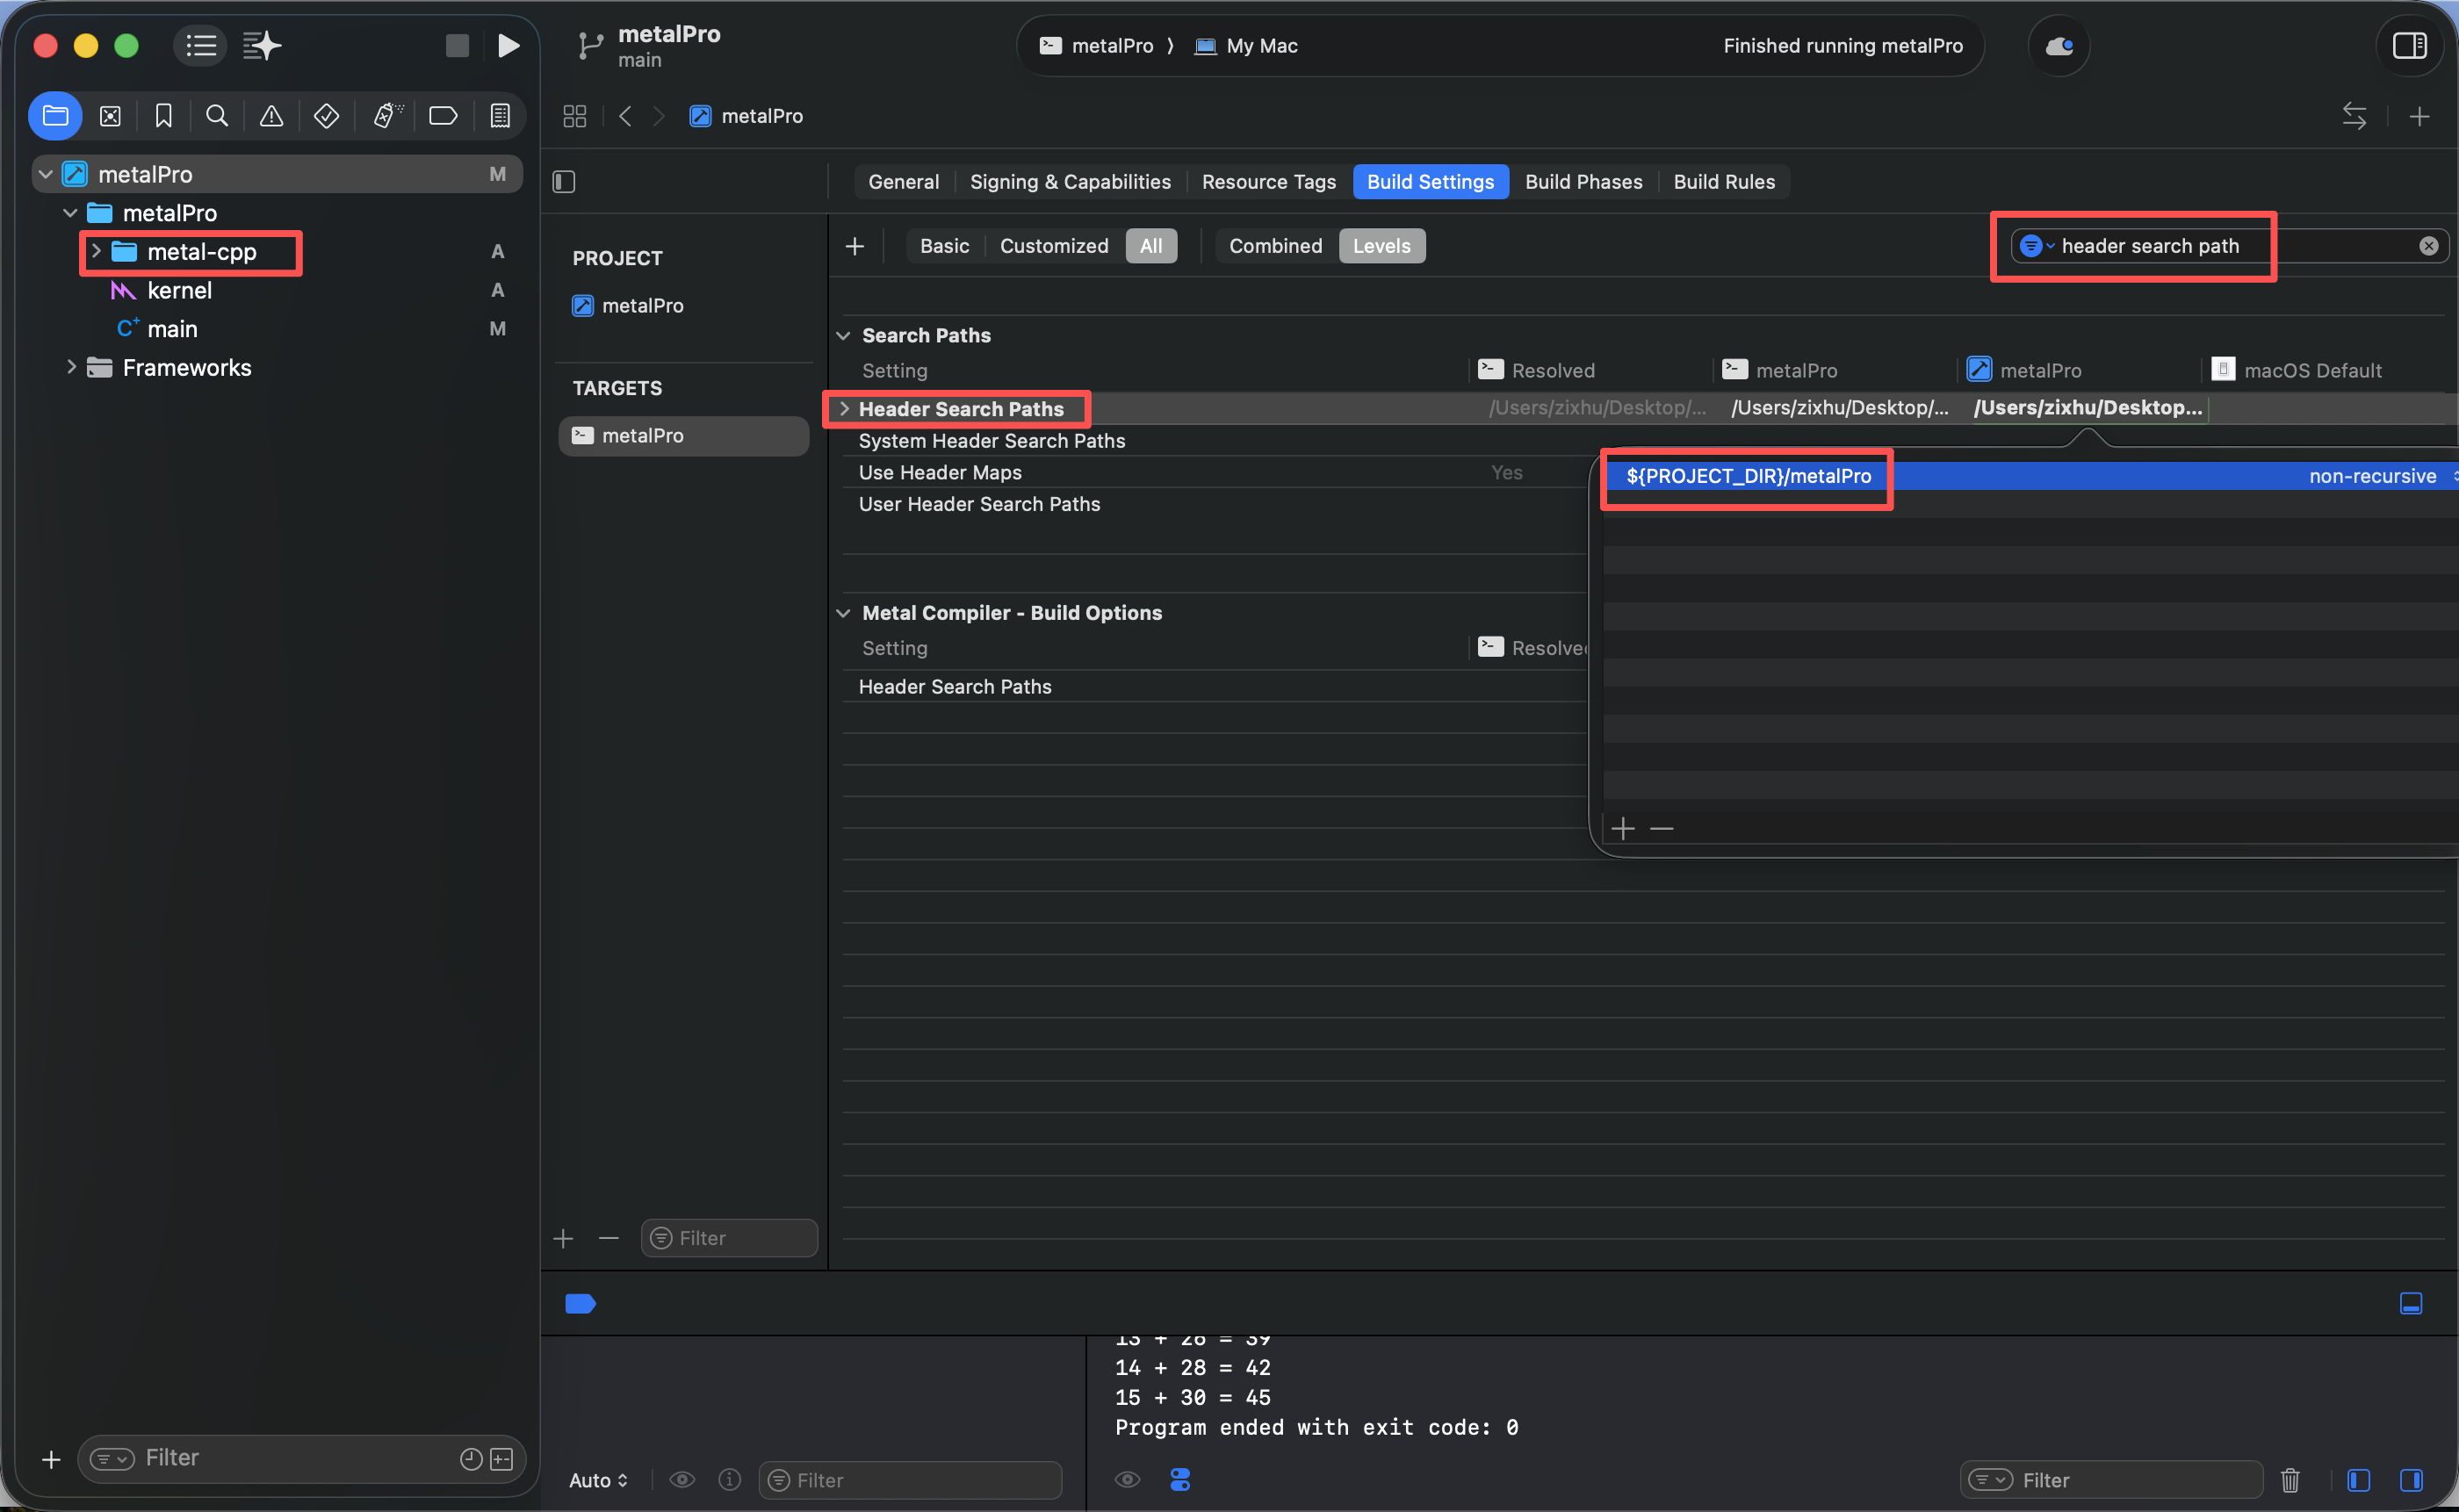Click the Stop square button

(457, 46)
